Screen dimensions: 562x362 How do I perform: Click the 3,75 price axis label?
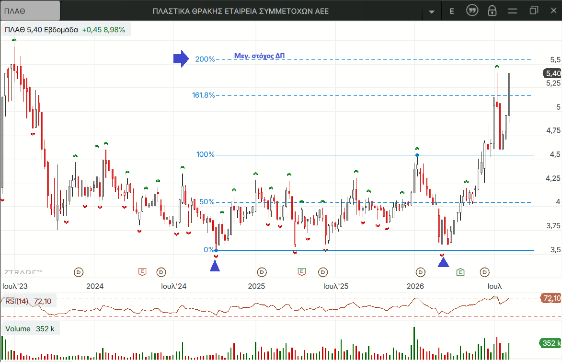(x=553, y=225)
